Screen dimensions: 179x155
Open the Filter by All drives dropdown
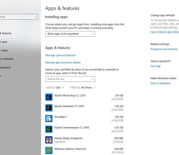[x=83, y=88]
